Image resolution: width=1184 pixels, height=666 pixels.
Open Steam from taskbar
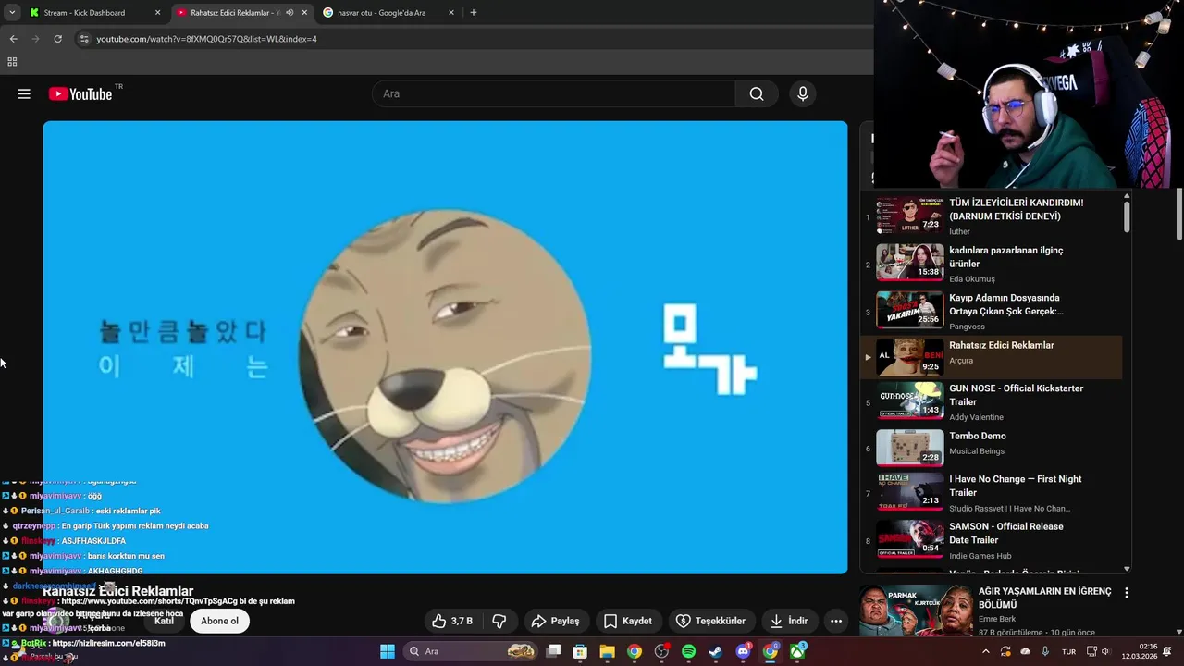point(716,651)
